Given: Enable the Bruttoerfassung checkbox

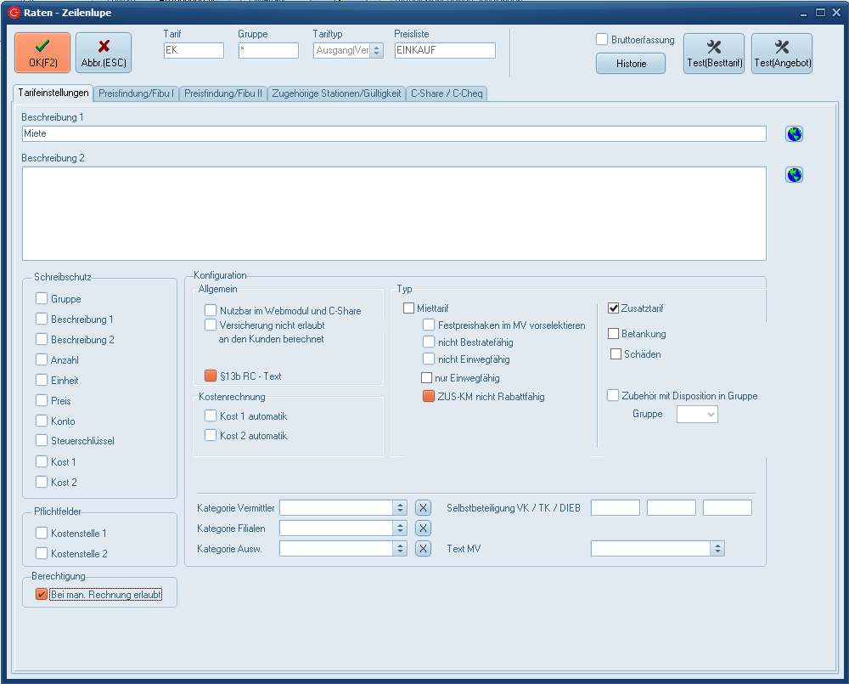Looking at the screenshot, I should (x=602, y=40).
